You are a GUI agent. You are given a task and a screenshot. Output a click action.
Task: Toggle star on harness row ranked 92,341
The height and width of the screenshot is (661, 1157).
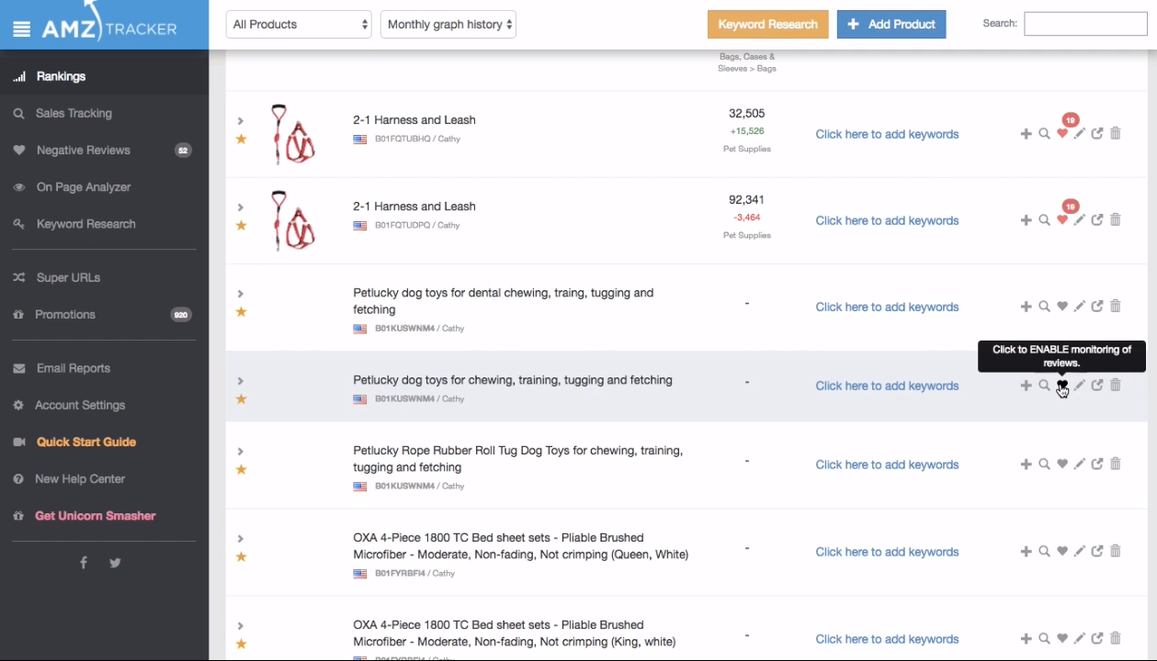241,226
